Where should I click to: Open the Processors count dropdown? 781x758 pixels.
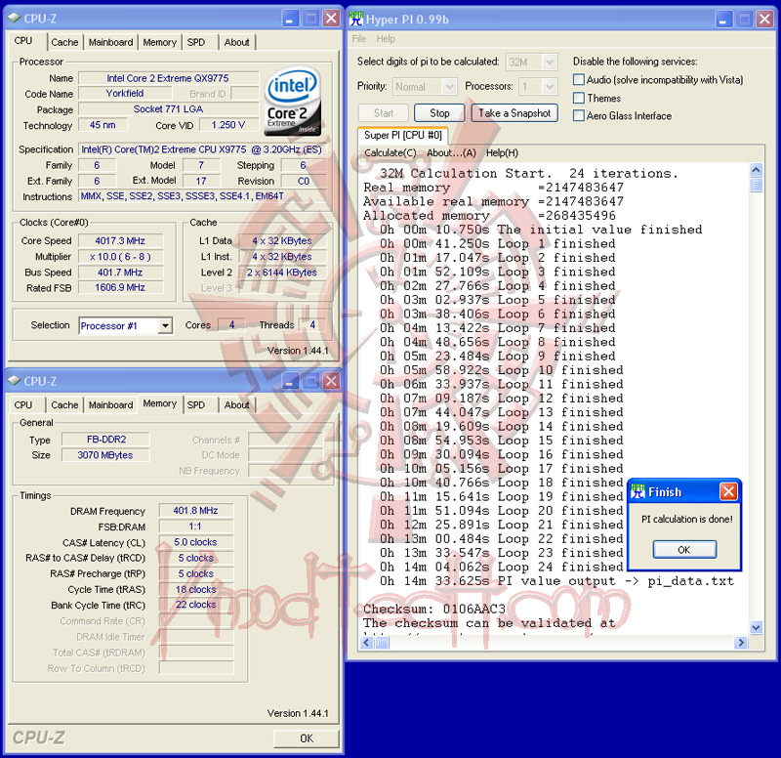(550, 87)
